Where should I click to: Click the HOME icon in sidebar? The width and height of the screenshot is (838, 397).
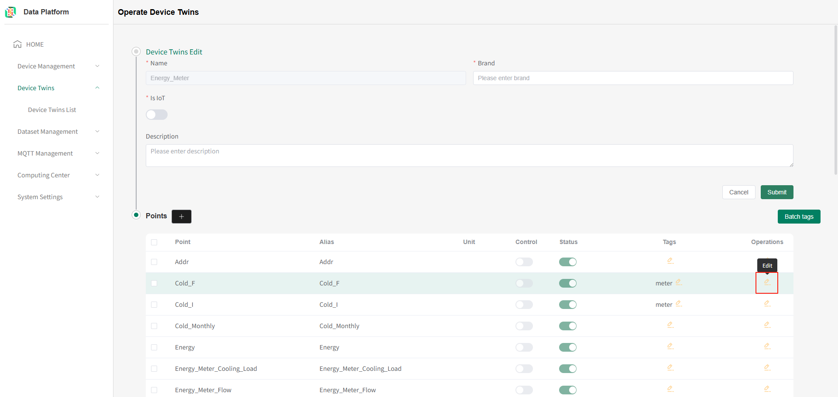17,44
